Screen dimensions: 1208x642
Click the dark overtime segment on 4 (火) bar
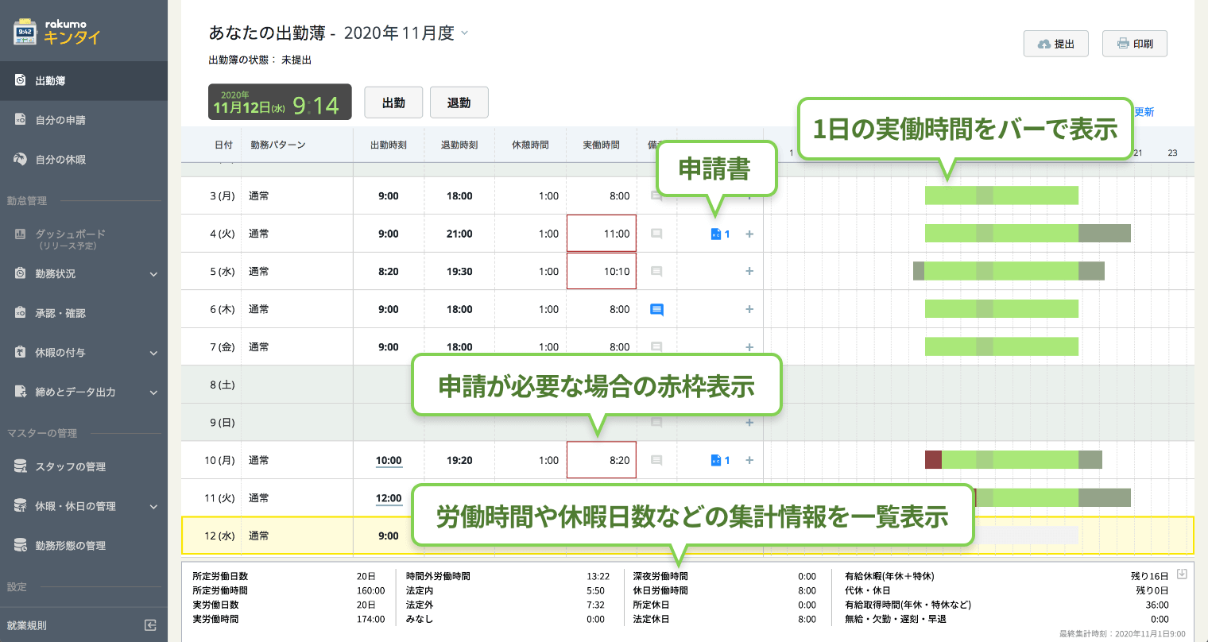1105,234
